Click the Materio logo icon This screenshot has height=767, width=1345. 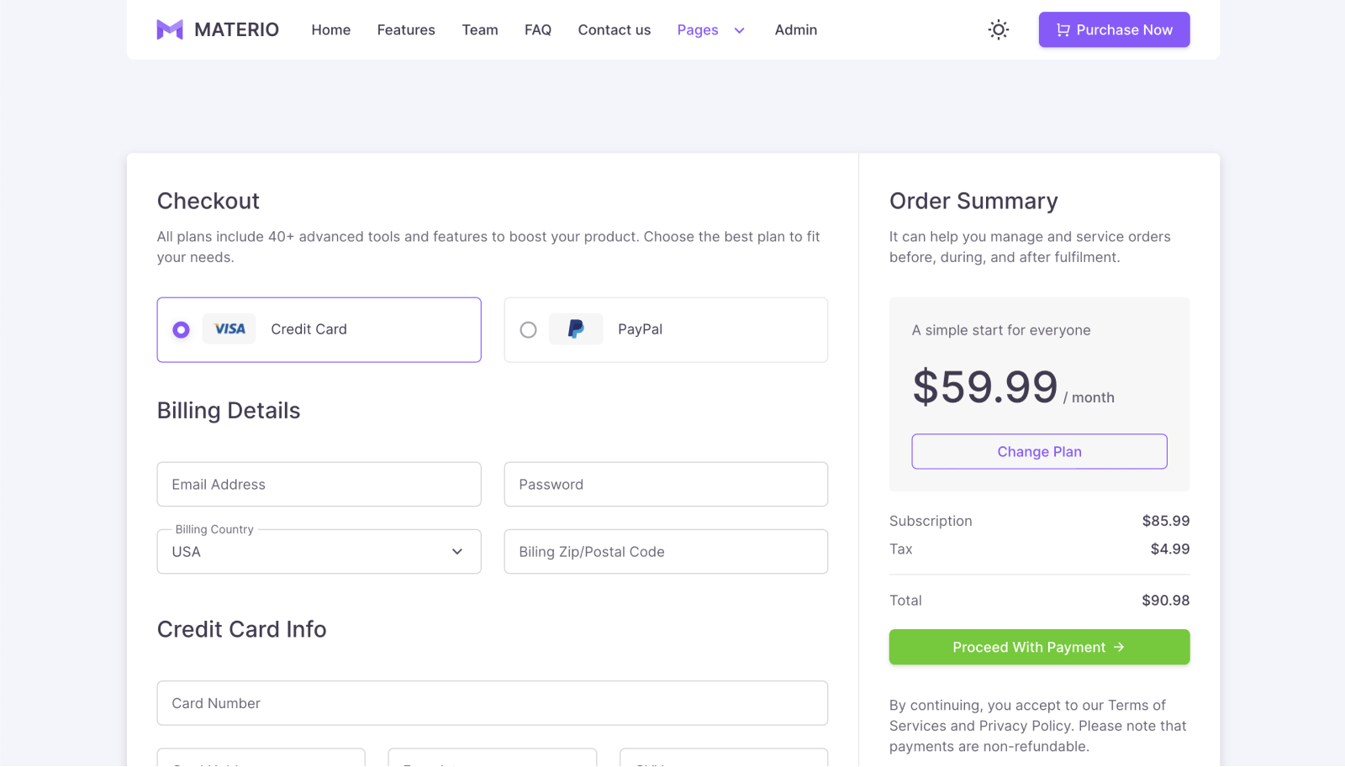coord(170,30)
